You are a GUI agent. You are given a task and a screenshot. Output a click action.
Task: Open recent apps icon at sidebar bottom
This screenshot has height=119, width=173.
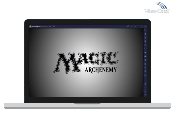[x=145, y=95]
